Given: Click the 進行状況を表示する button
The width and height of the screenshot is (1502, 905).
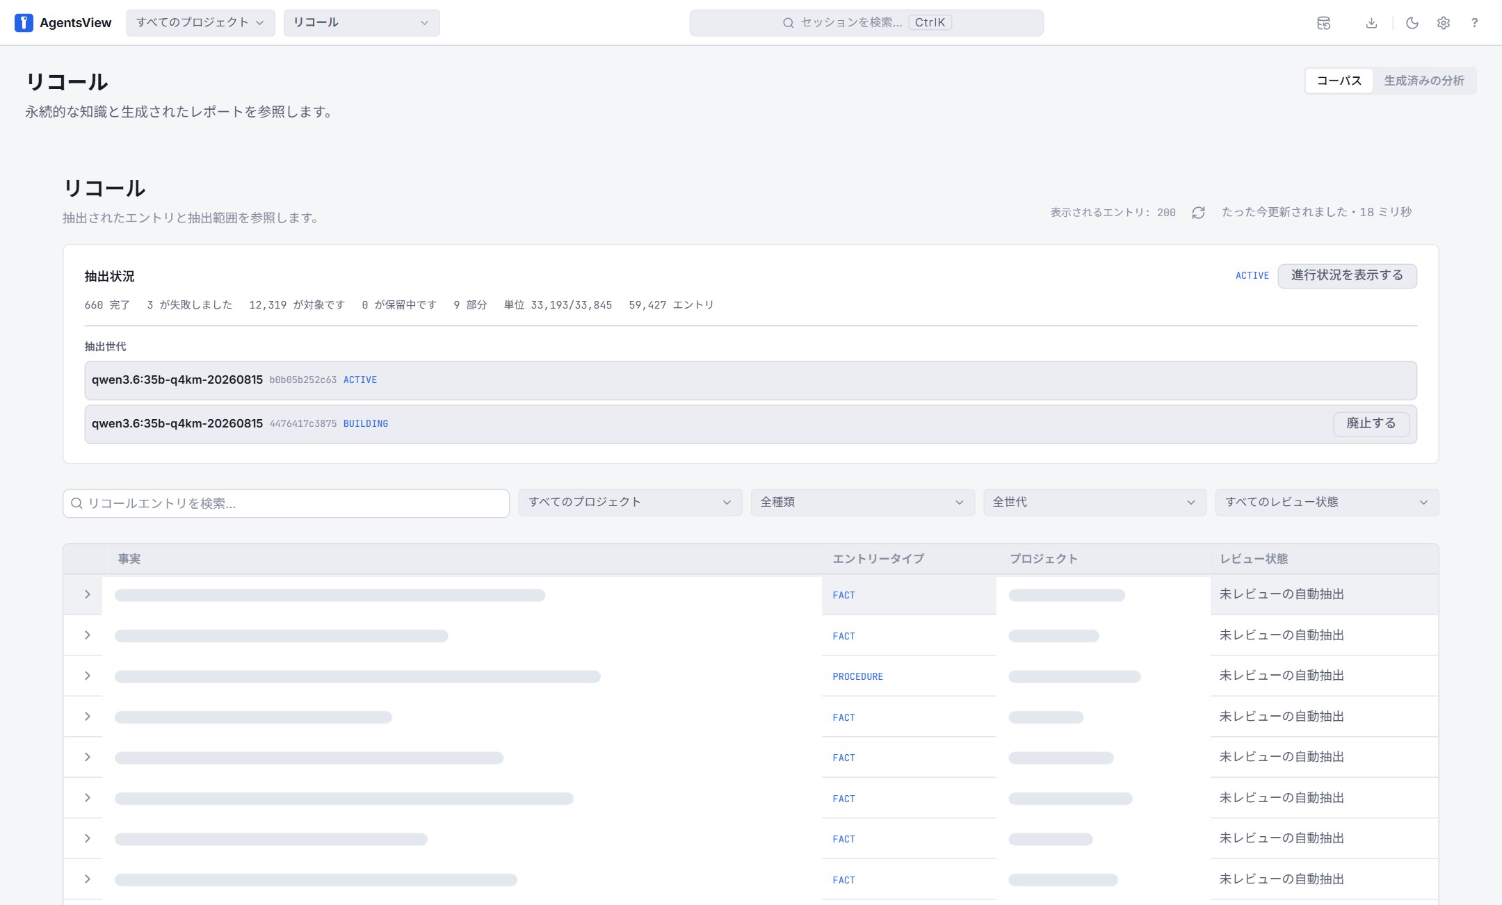Looking at the screenshot, I should click(x=1347, y=275).
